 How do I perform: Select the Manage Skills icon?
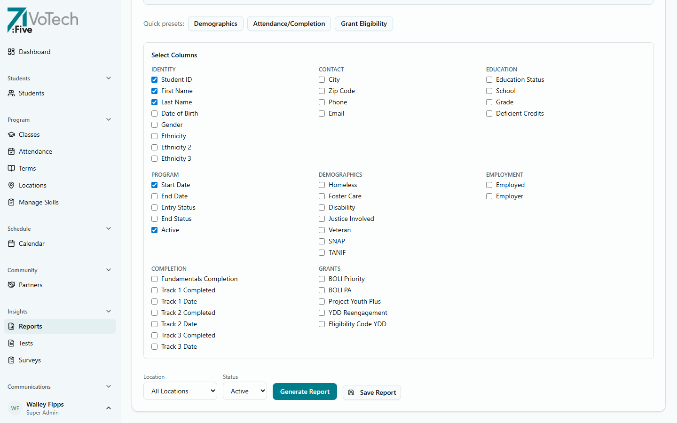(11, 202)
